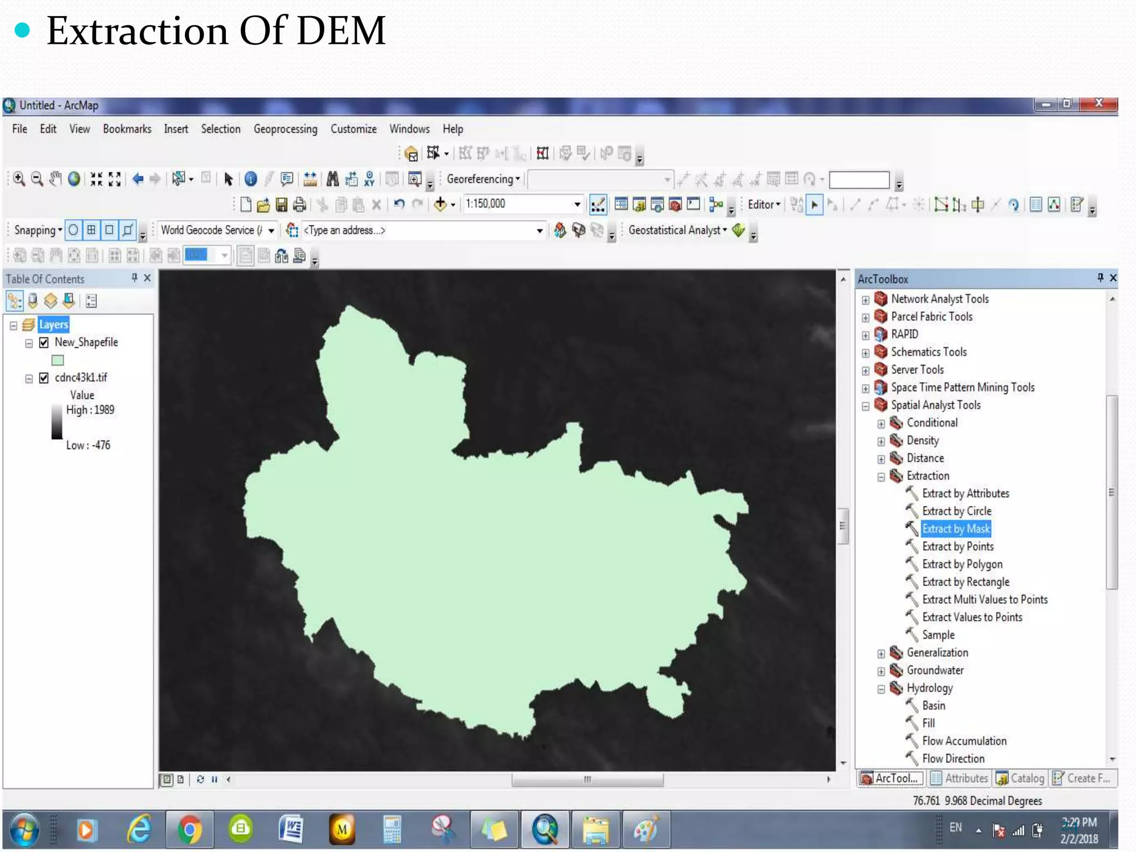
Task: Switch to the Catalog tab
Action: tap(1020, 778)
